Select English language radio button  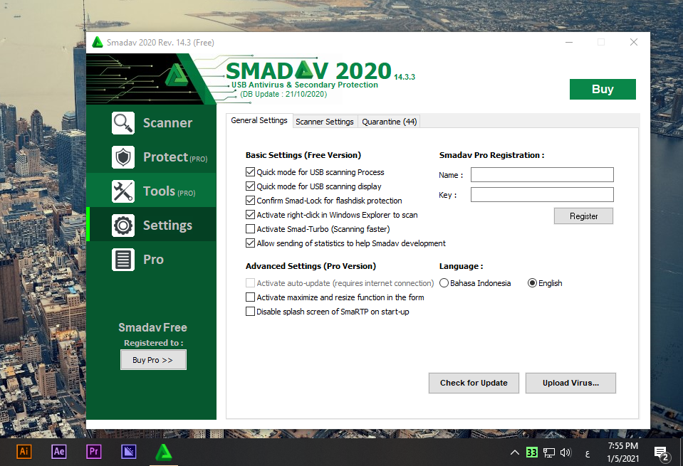pos(532,283)
